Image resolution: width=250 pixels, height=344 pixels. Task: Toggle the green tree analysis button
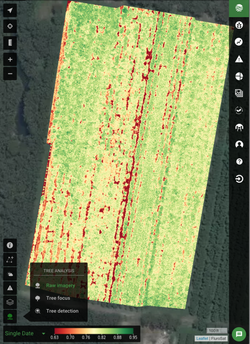click(10, 316)
